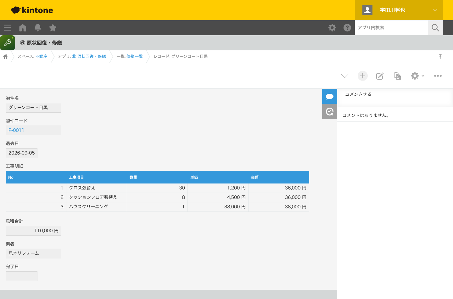The width and height of the screenshot is (453, 299).
Task: Click the 38,000 円 unit price cell
Action: pos(218,207)
